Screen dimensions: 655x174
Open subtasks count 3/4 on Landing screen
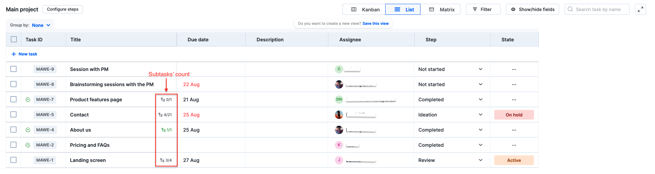click(x=166, y=160)
